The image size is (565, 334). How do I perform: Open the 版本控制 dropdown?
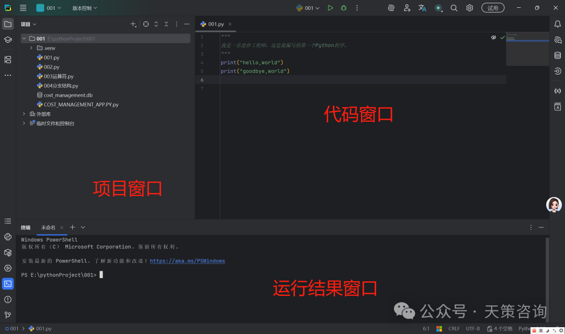point(85,8)
